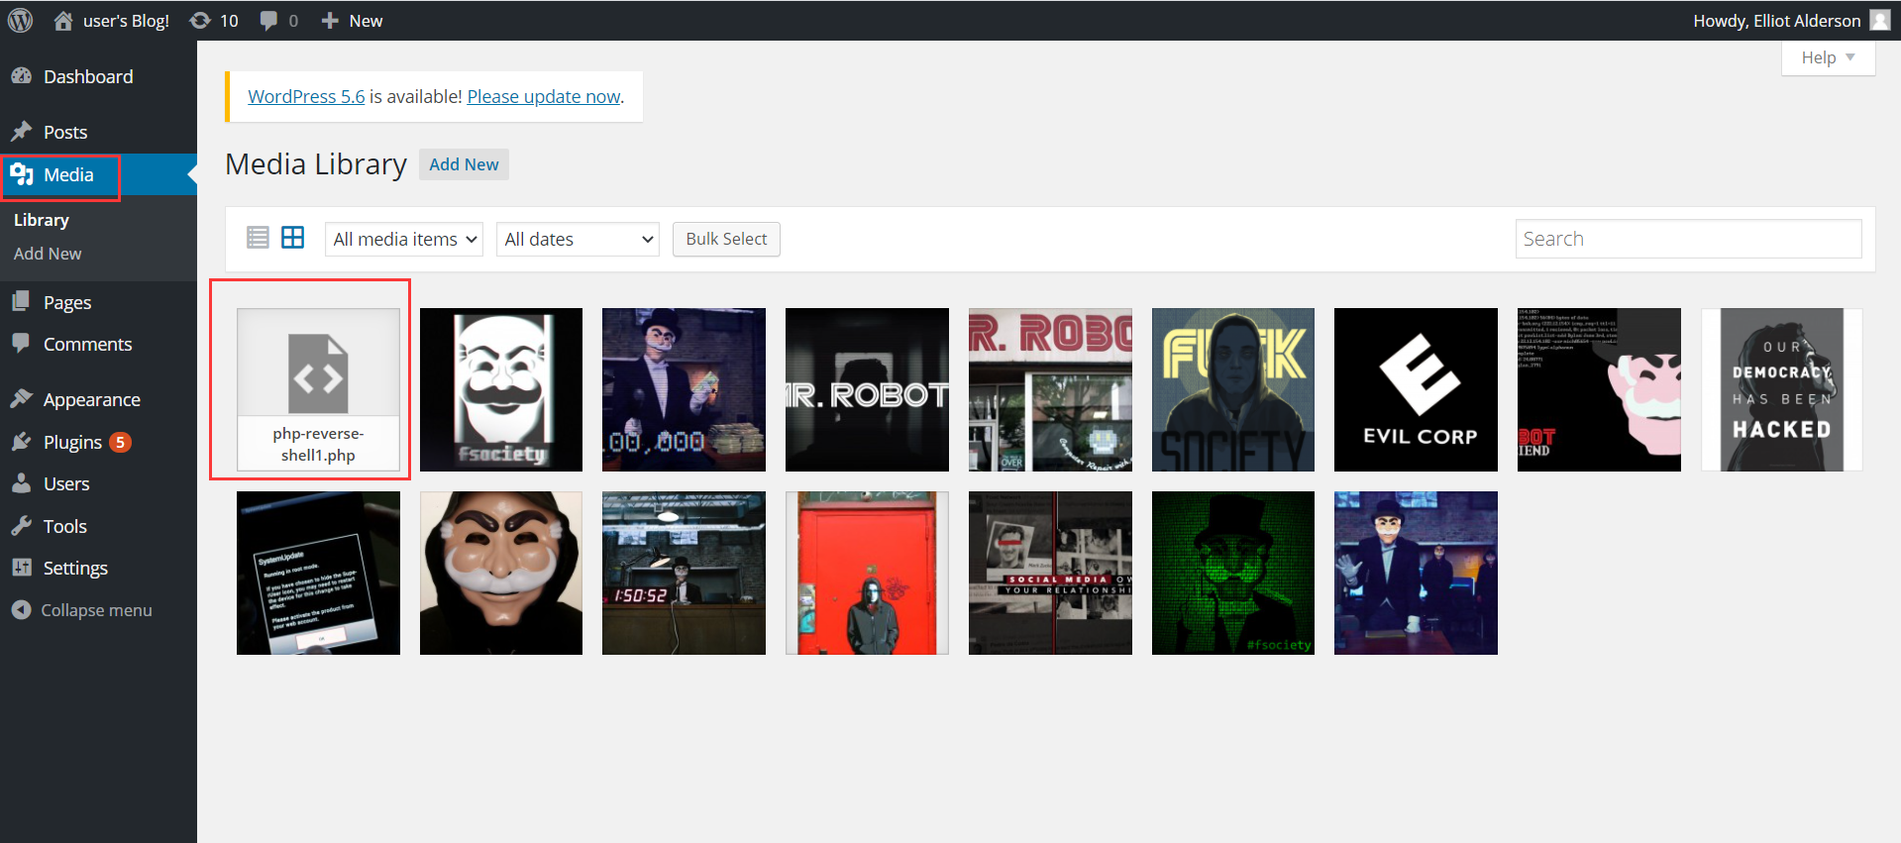This screenshot has width=1901, height=843.
Task: Open the Social Media relationship collage thumbnail
Action: [x=1050, y=573]
